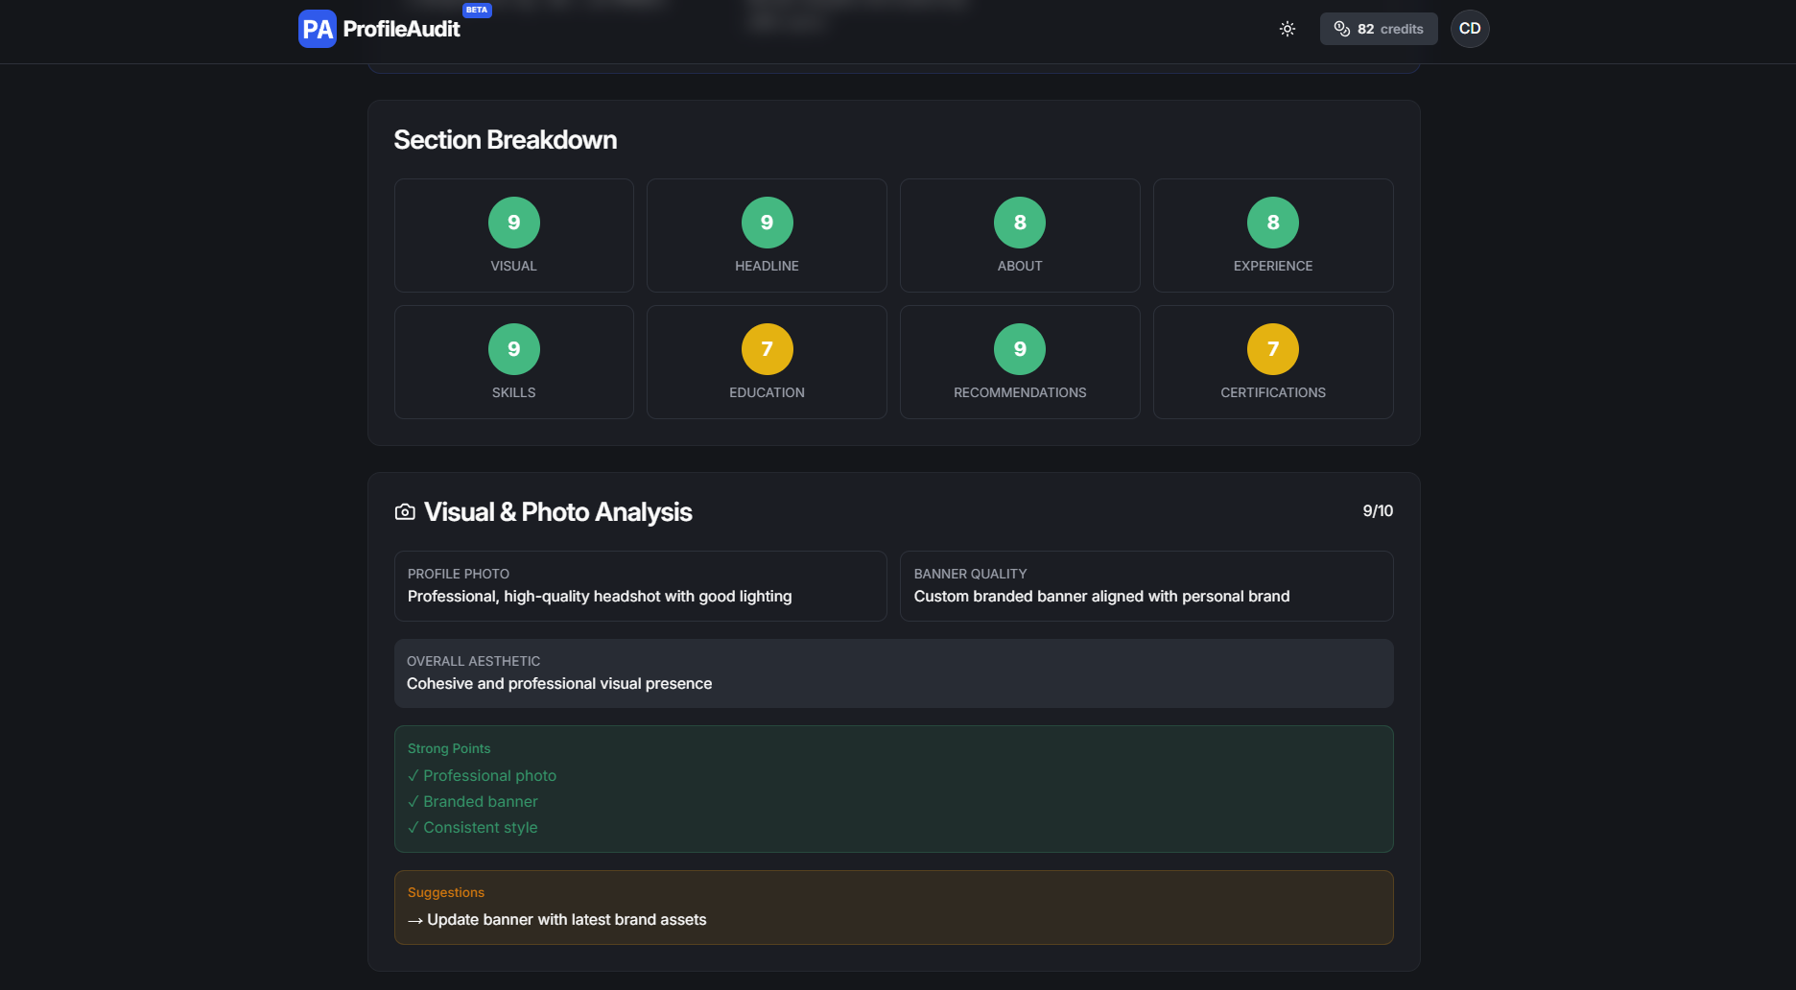
Task: Open the Update banner with latest brand assets suggestion
Action: [566, 919]
